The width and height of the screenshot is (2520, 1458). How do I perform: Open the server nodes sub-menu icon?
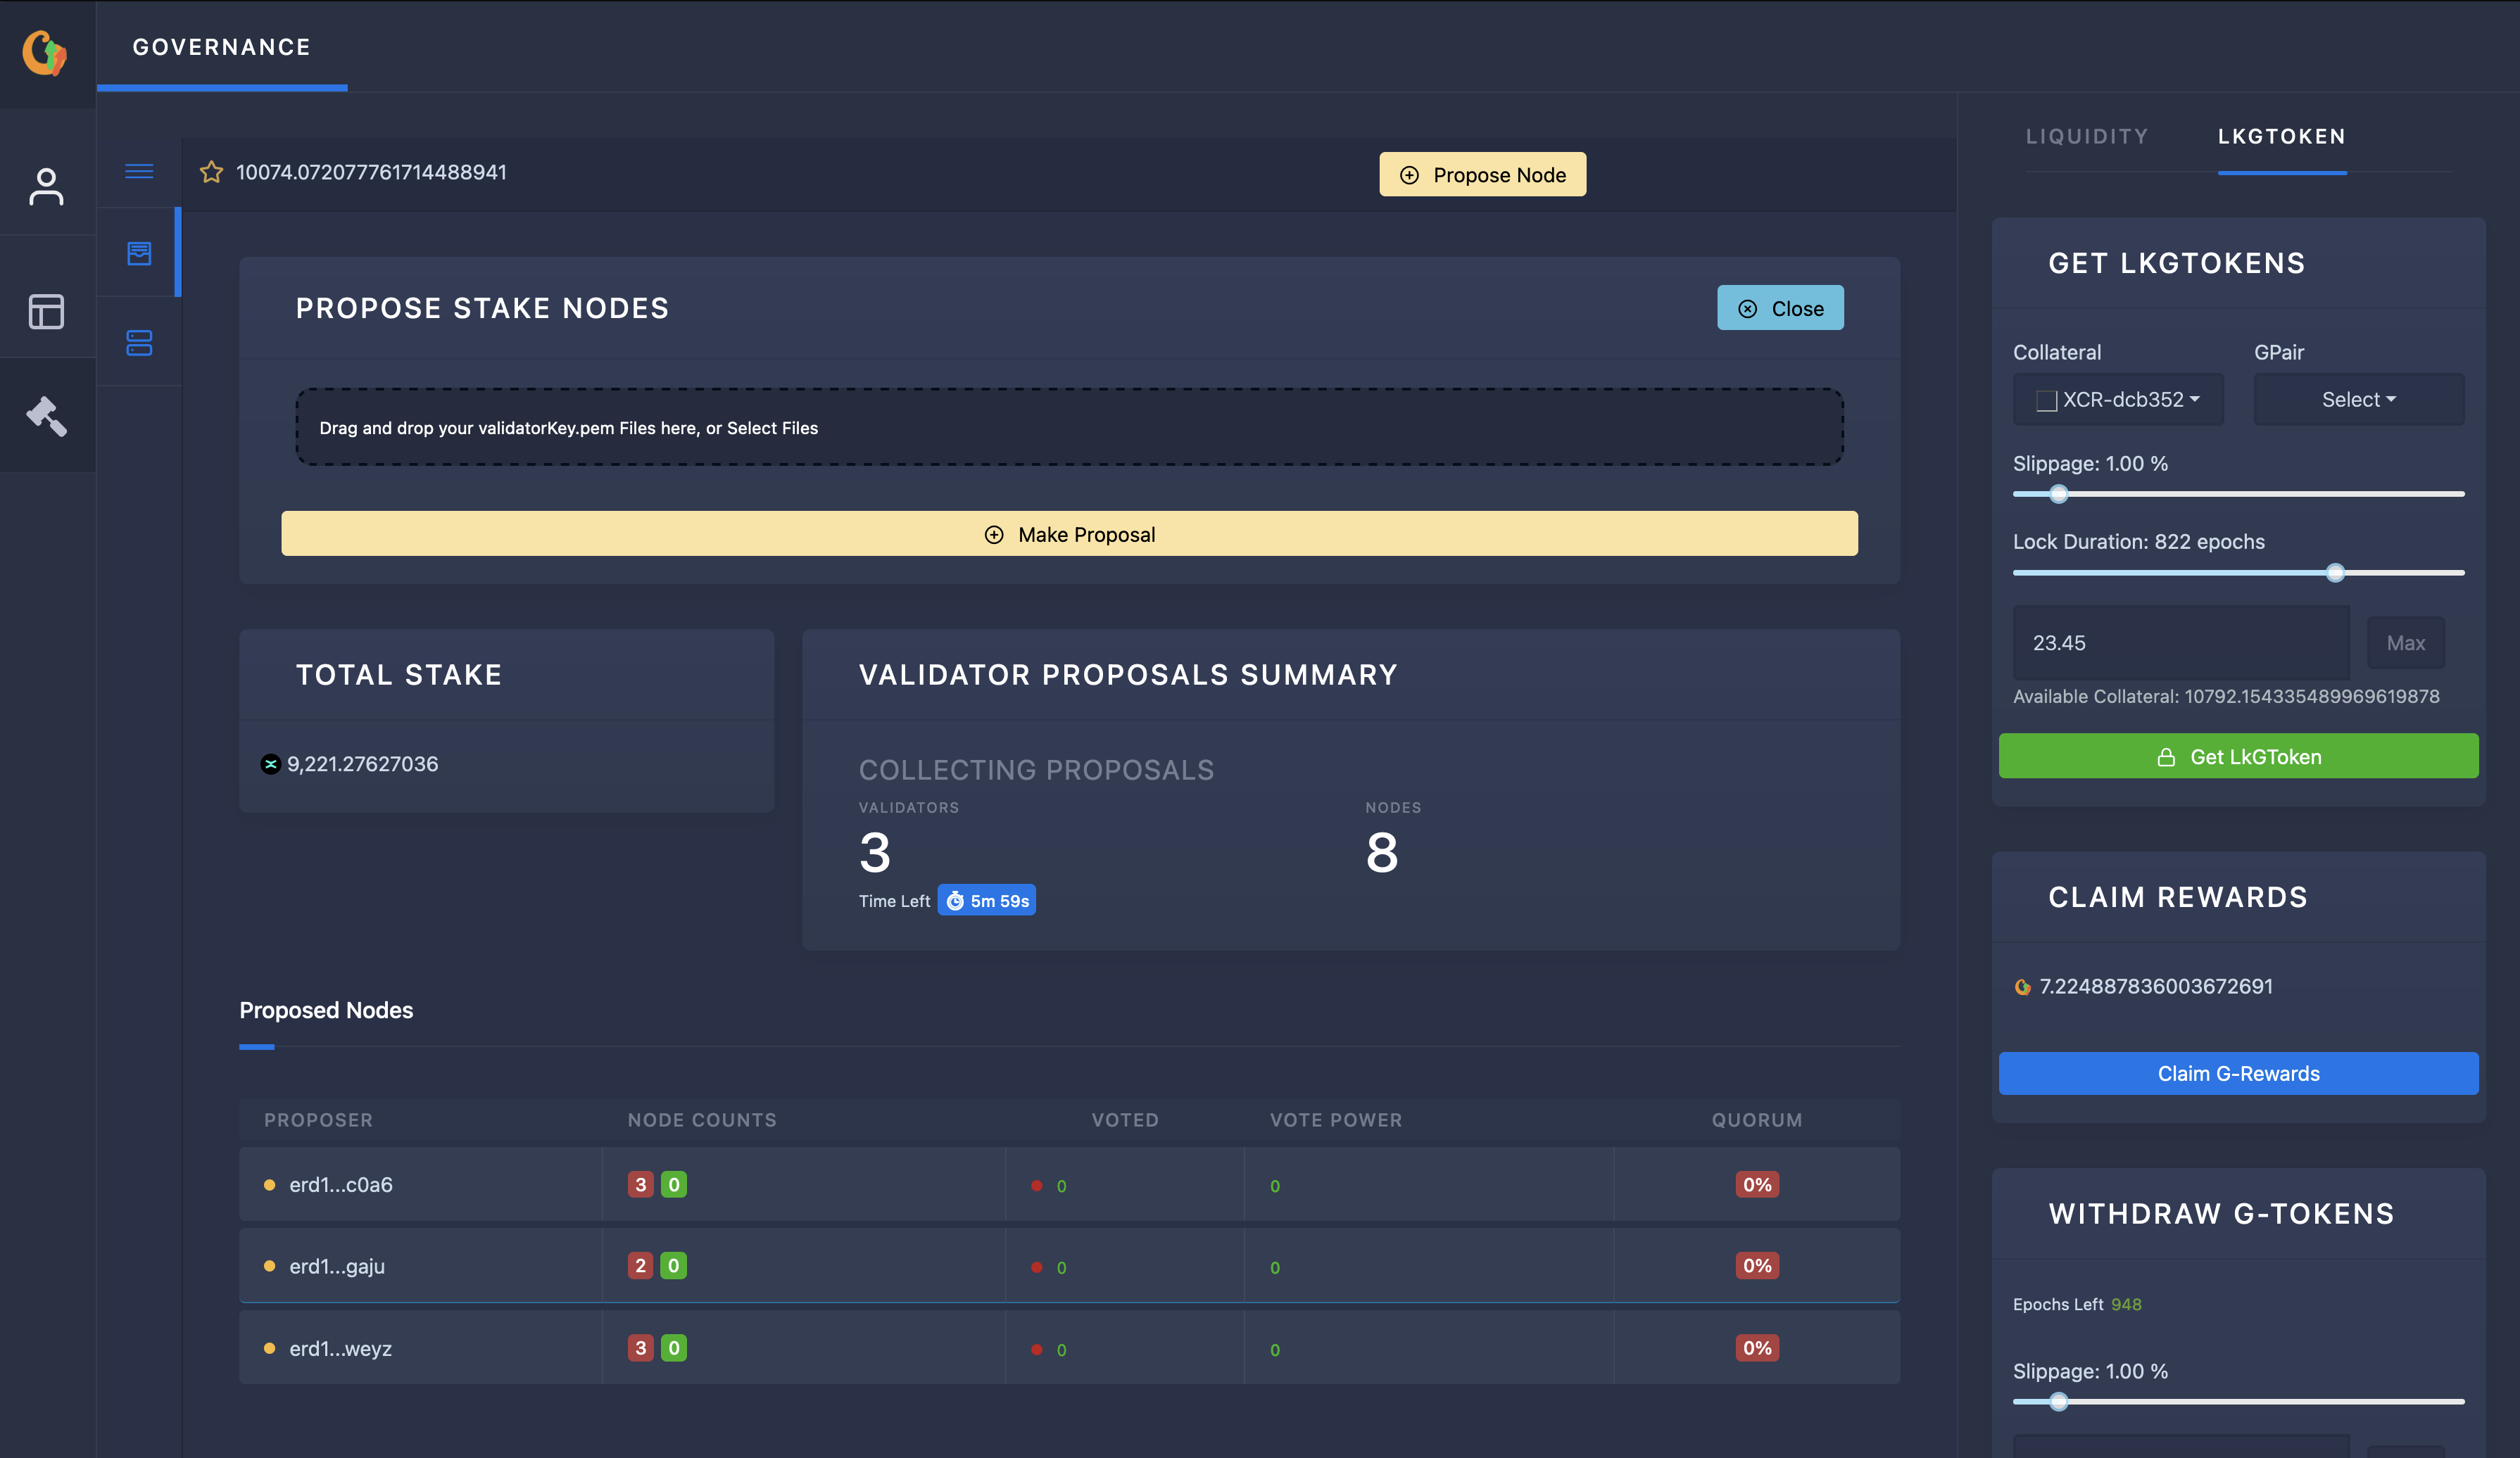pyautogui.click(x=139, y=343)
